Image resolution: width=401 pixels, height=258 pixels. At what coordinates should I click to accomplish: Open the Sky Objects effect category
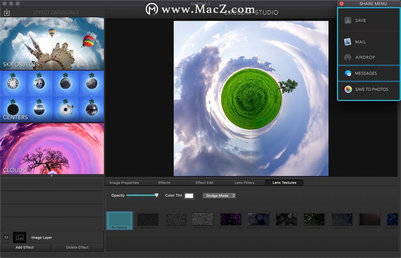(x=52, y=44)
